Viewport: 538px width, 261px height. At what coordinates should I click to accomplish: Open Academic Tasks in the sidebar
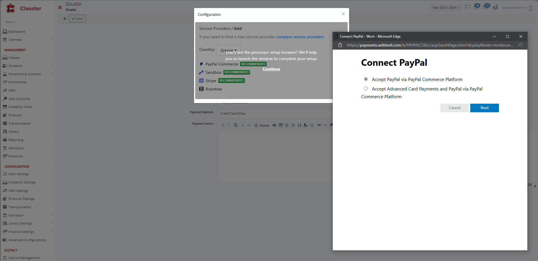[20, 107]
